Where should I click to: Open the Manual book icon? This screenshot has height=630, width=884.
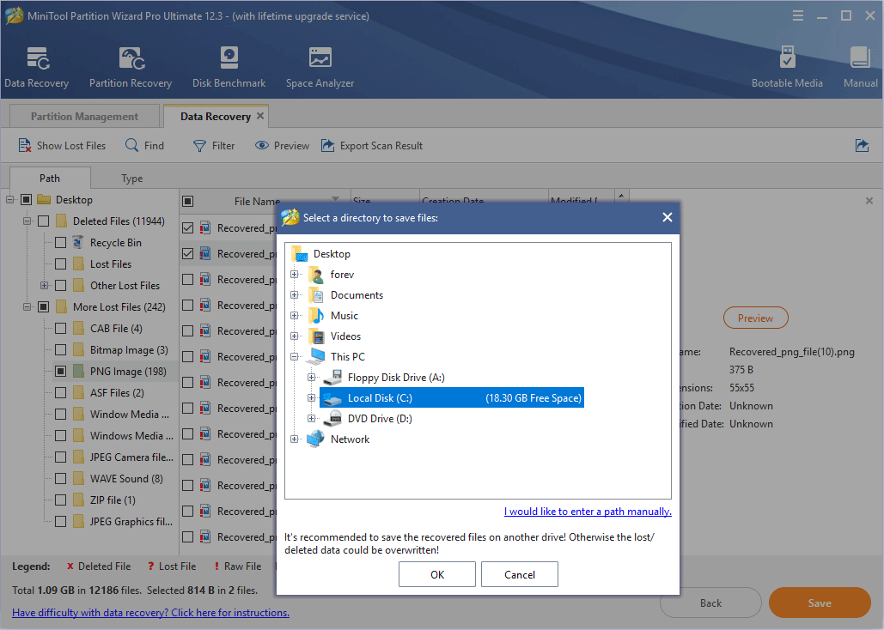(860, 58)
